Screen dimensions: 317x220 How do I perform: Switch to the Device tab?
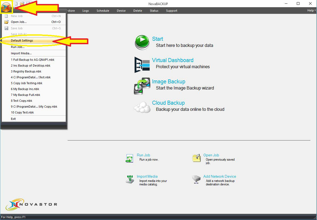121,11
